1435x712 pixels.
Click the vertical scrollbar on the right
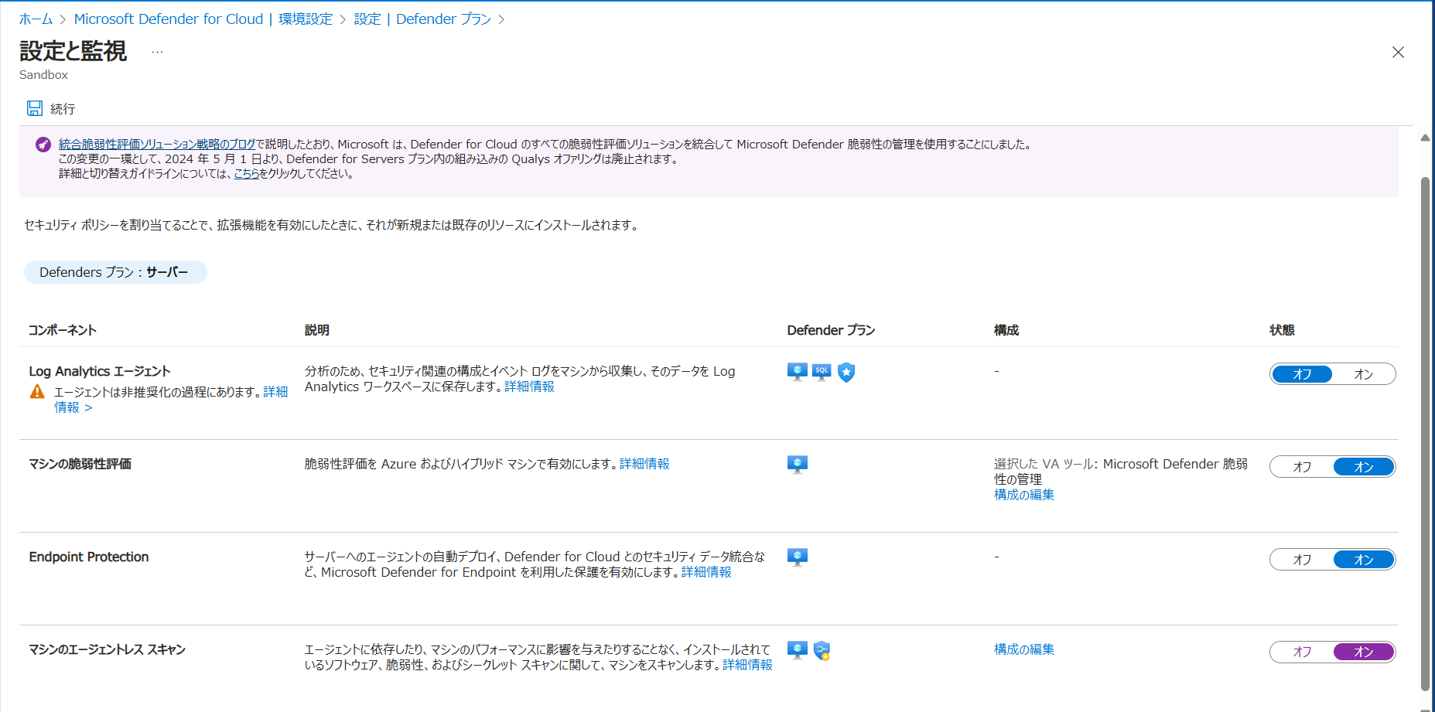[1425, 433]
